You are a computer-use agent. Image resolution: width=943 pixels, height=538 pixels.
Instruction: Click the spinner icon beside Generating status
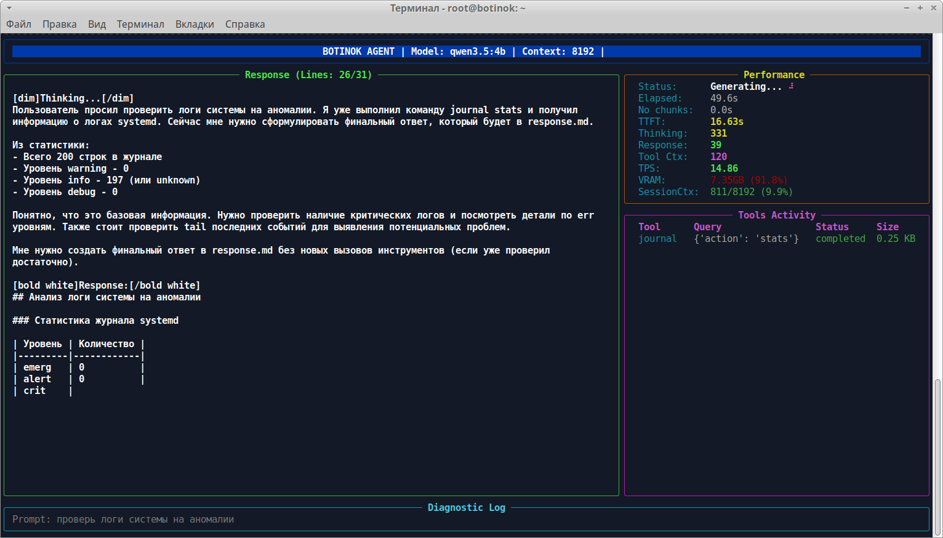pyautogui.click(x=790, y=86)
